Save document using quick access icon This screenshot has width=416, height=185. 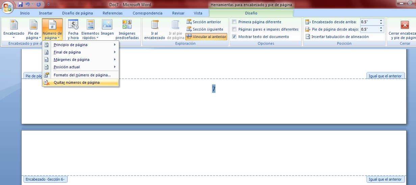pyautogui.click(x=20, y=5)
